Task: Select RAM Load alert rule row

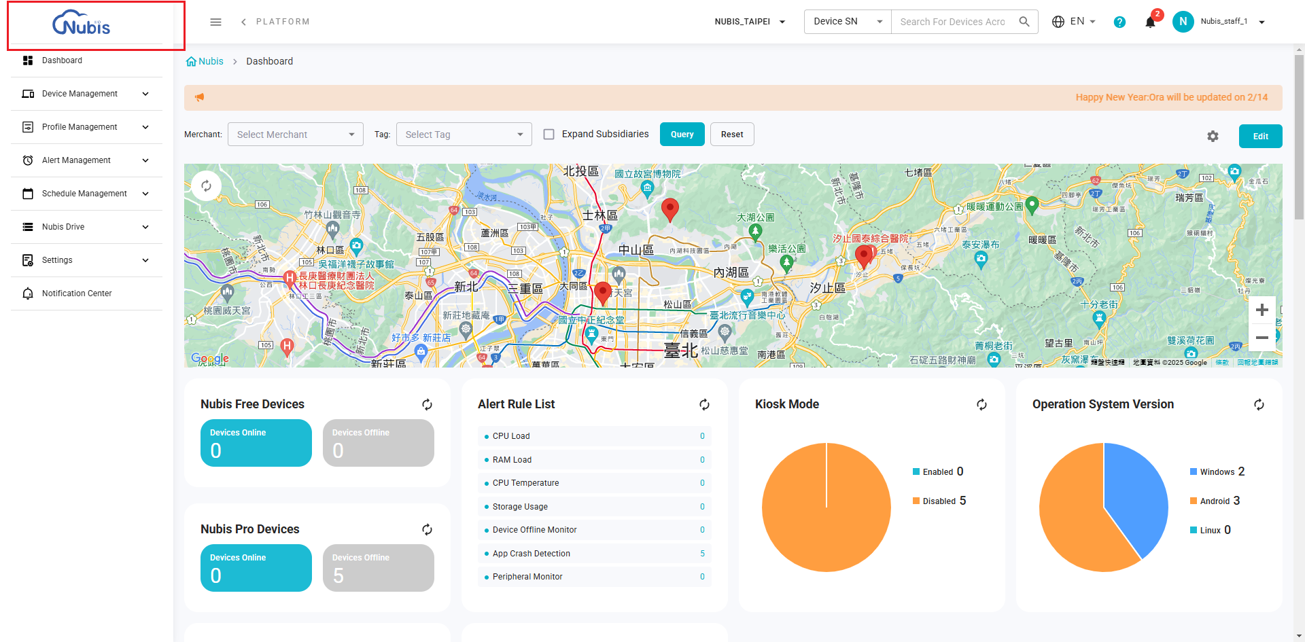Action: (595, 460)
